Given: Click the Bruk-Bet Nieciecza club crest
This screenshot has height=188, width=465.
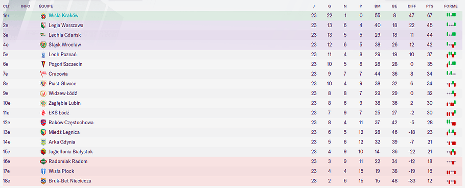Looking at the screenshot, I should tap(43, 181).
